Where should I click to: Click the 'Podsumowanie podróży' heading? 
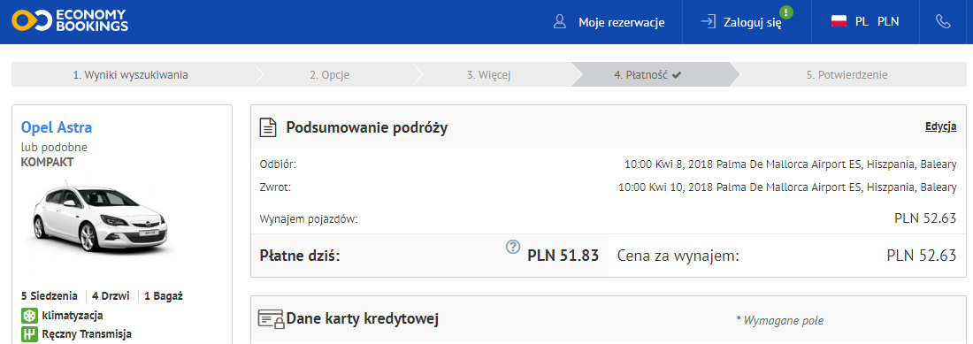point(367,127)
